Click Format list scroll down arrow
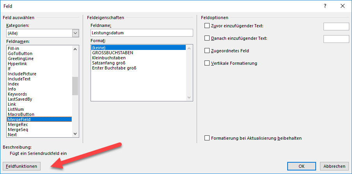 [189, 98]
